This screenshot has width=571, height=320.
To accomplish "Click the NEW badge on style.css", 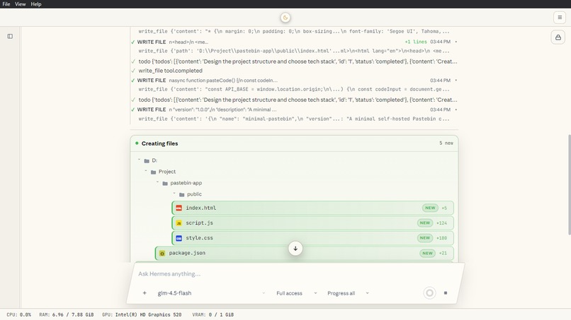I will (x=425, y=238).
